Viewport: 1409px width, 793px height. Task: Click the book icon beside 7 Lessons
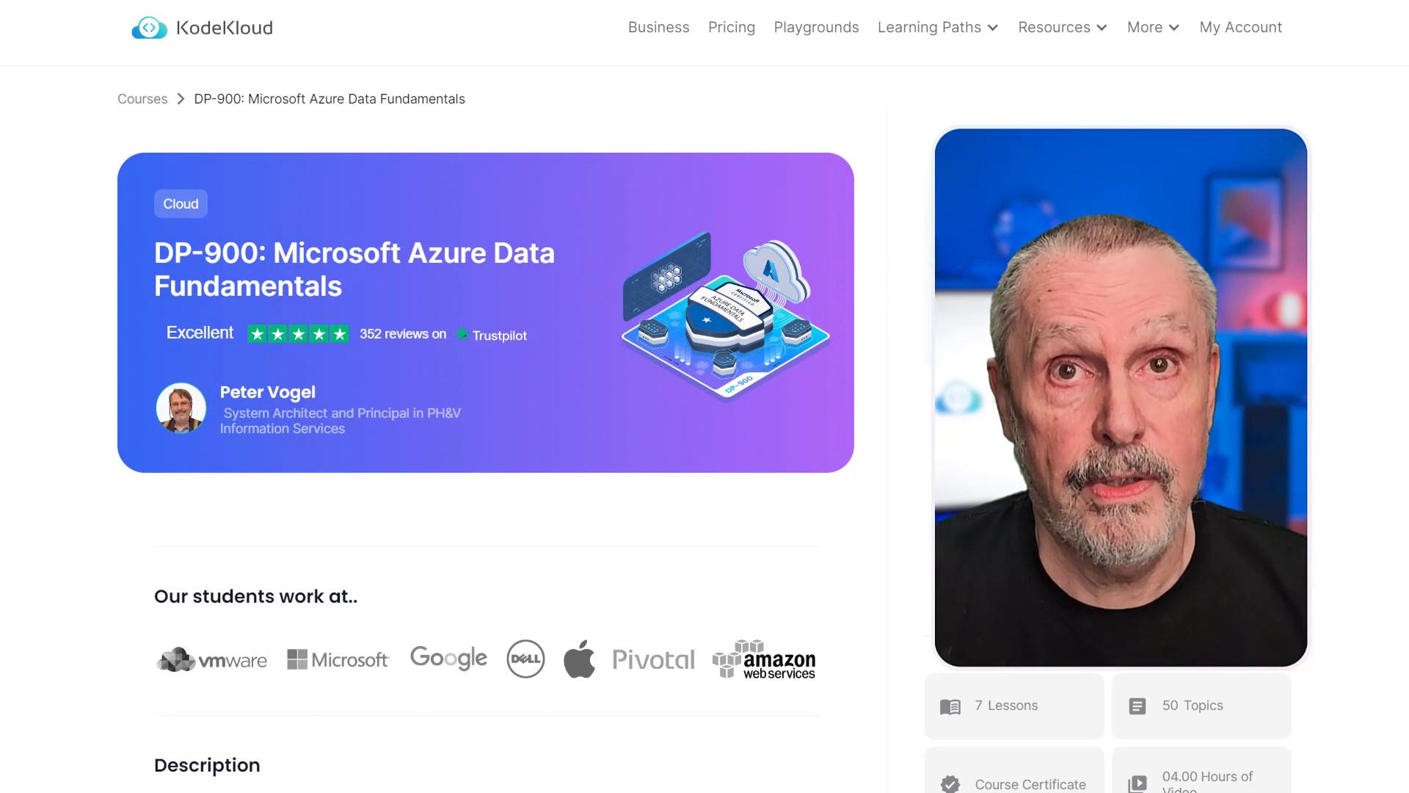(950, 706)
